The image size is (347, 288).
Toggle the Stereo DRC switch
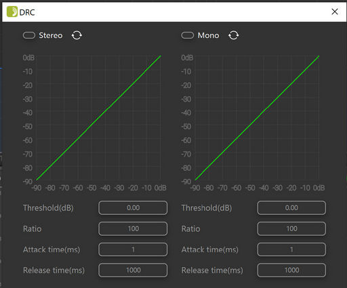pos(29,35)
